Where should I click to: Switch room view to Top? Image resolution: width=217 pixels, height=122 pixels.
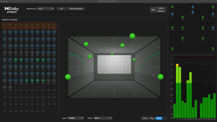(x=152, y=118)
